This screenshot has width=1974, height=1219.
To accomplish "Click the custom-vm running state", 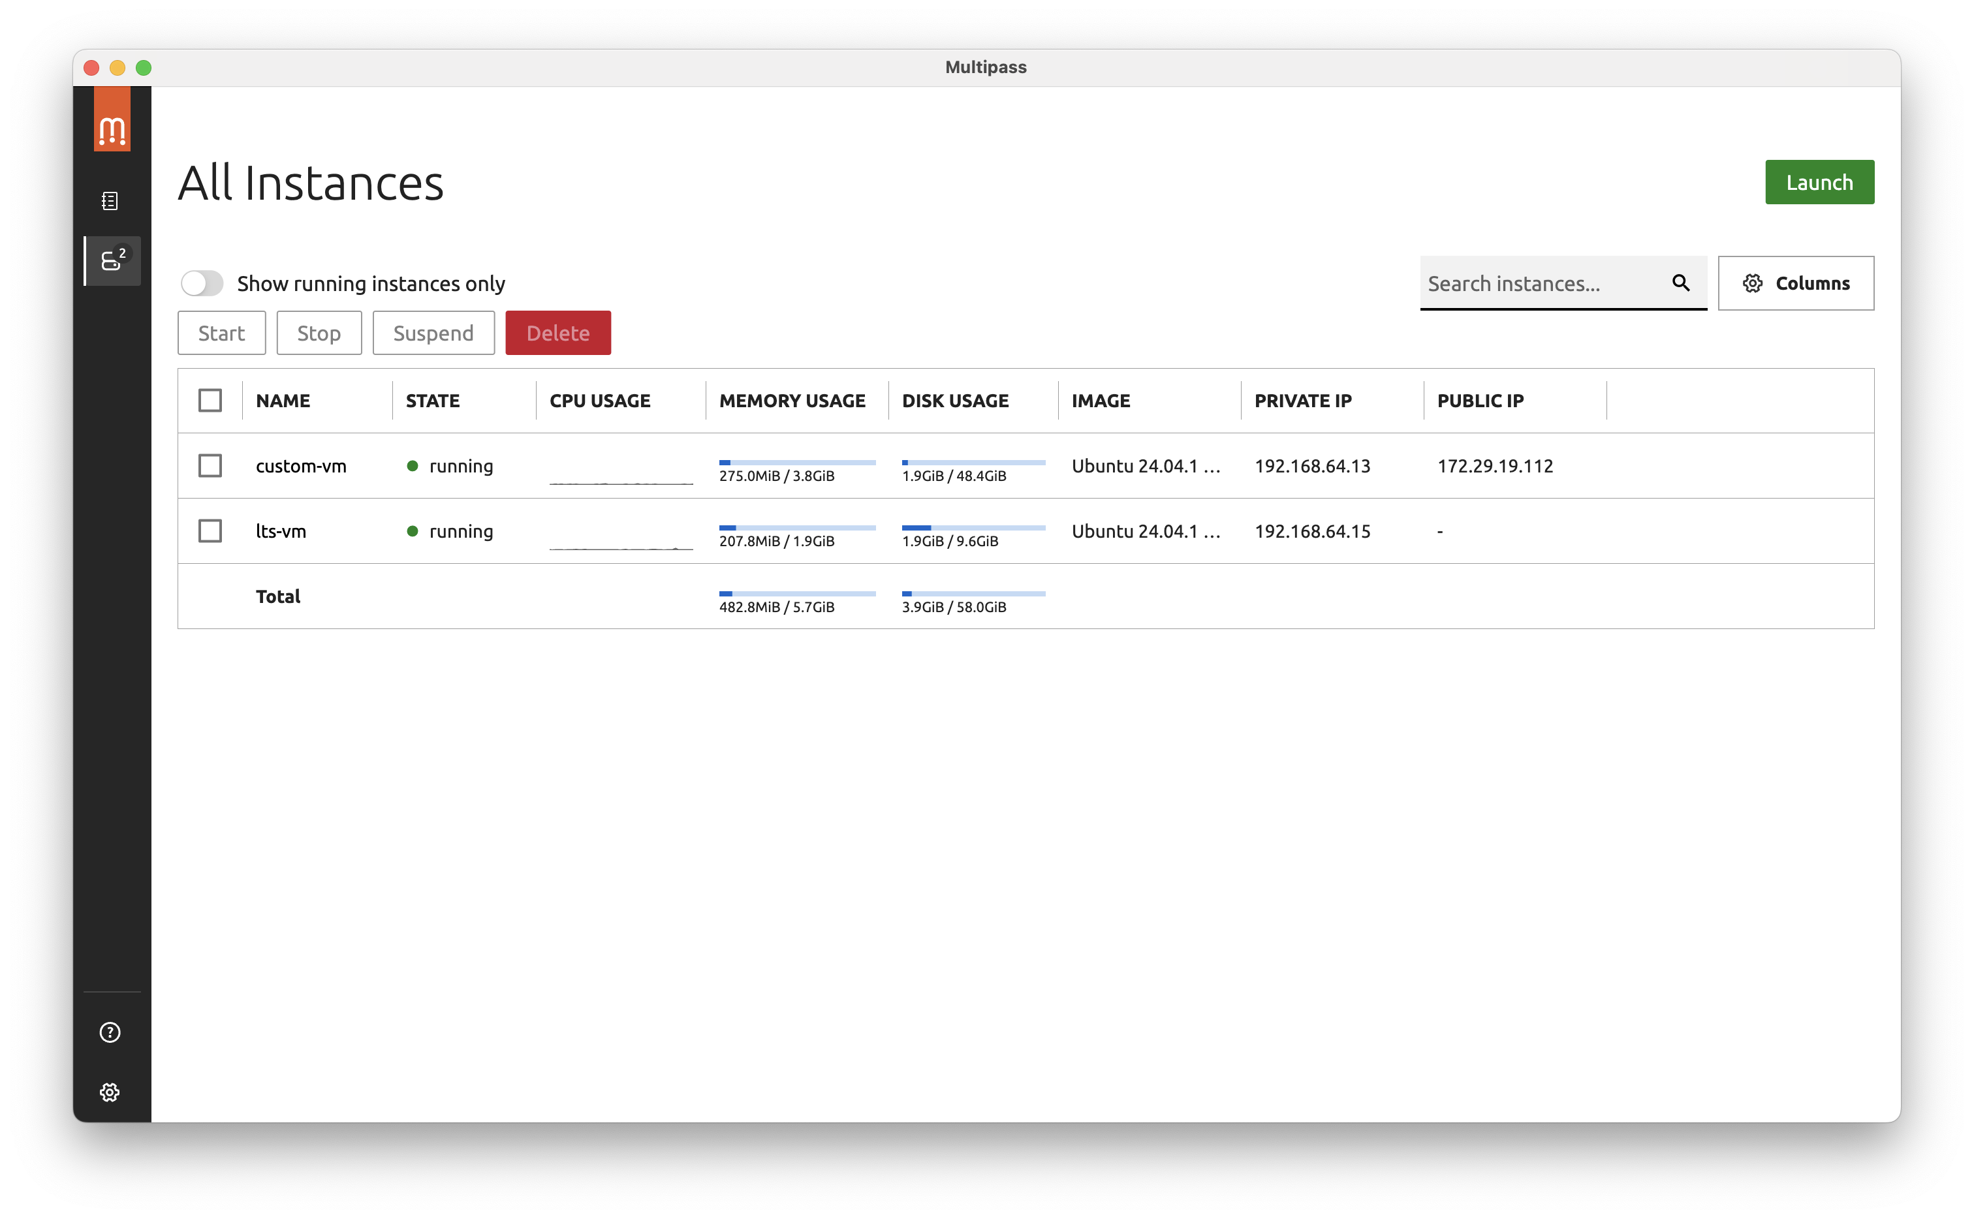I will [x=450, y=466].
